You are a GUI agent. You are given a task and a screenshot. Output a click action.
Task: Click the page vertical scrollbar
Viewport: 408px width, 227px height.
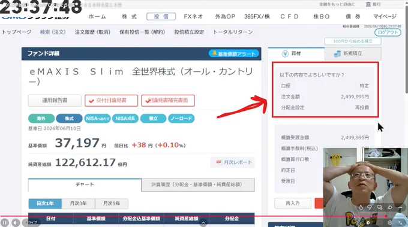(406, 49)
